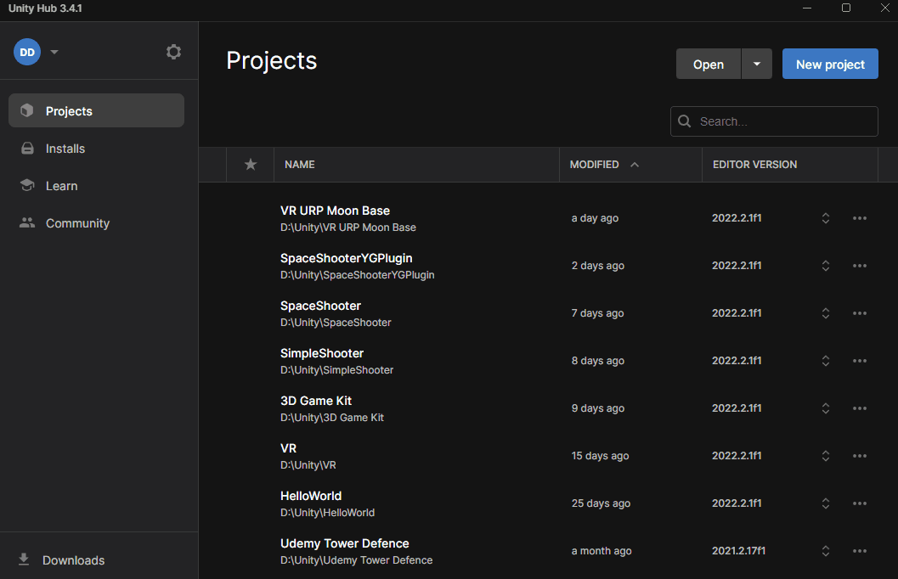Open the Community section
898x579 pixels.
[x=77, y=223]
